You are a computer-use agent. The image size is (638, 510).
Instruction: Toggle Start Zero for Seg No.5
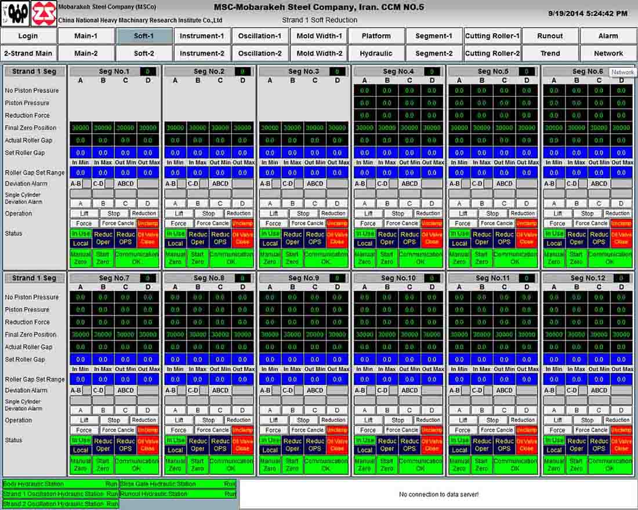coord(481,258)
